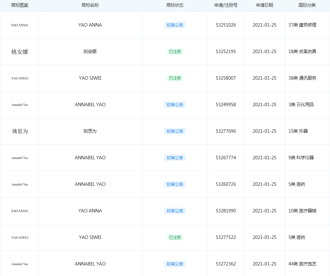Click the 国际分类 column header
Viewport: 330px width, 276px height.
pyautogui.click(x=307, y=5)
